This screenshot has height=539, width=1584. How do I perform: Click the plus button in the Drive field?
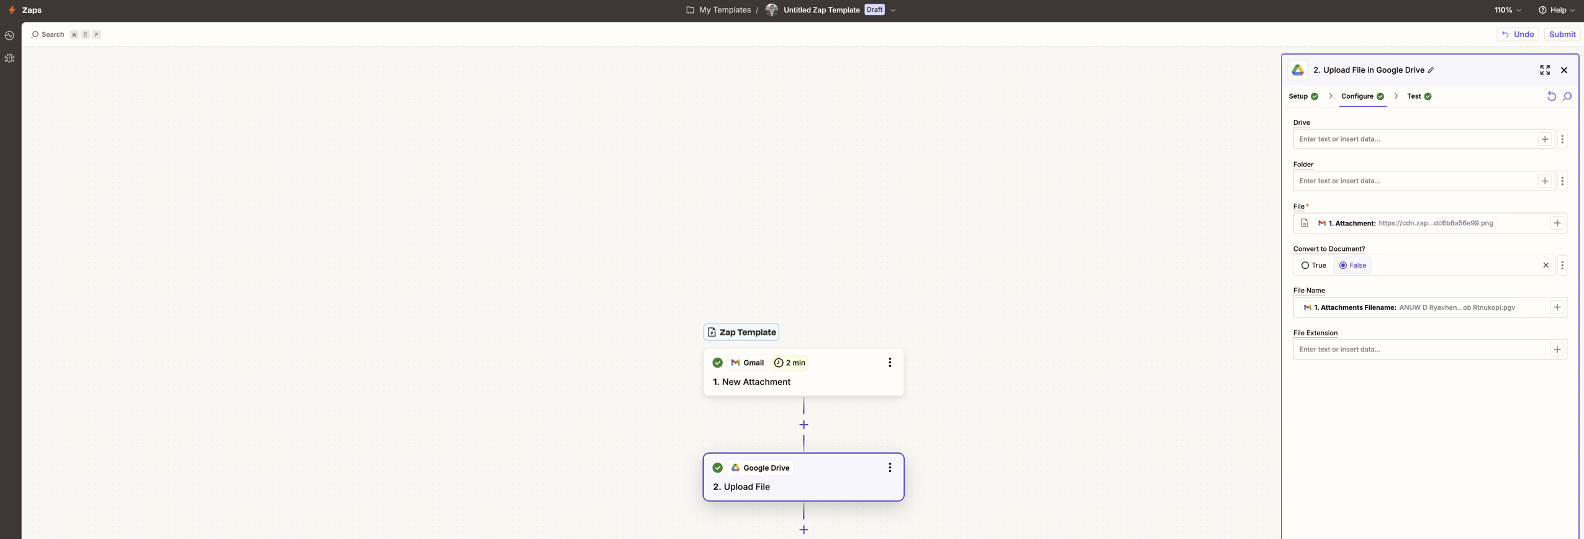[1544, 139]
